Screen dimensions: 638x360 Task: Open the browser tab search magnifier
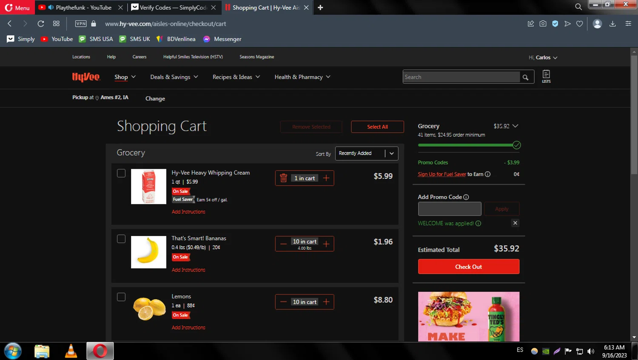click(578, 7)
